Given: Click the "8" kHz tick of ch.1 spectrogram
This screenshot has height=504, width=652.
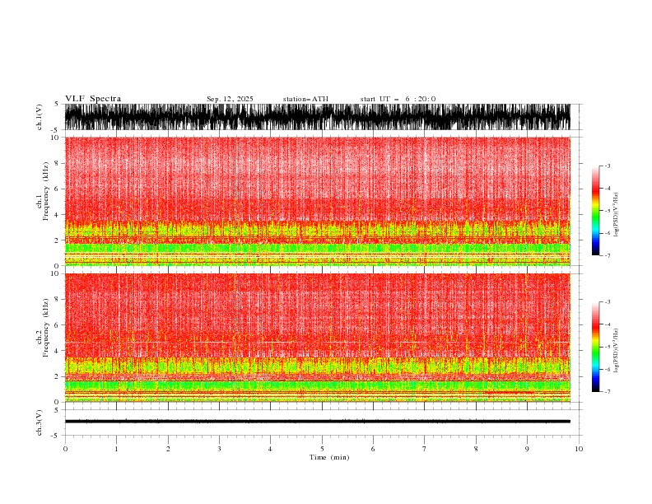Looking at the screenshot, I should (x=57, y=163).
